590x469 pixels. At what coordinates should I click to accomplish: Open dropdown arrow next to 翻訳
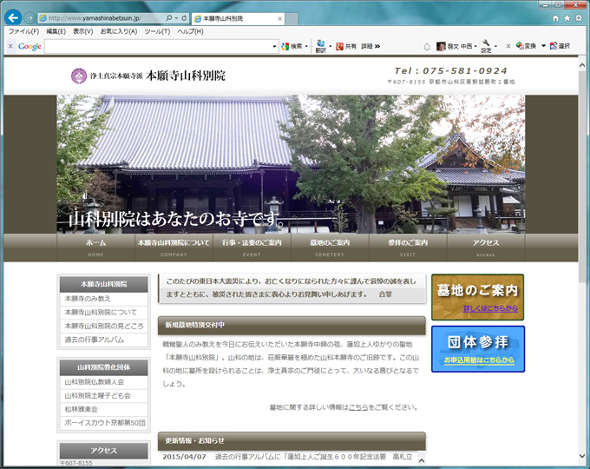click(x=331, y=46)
